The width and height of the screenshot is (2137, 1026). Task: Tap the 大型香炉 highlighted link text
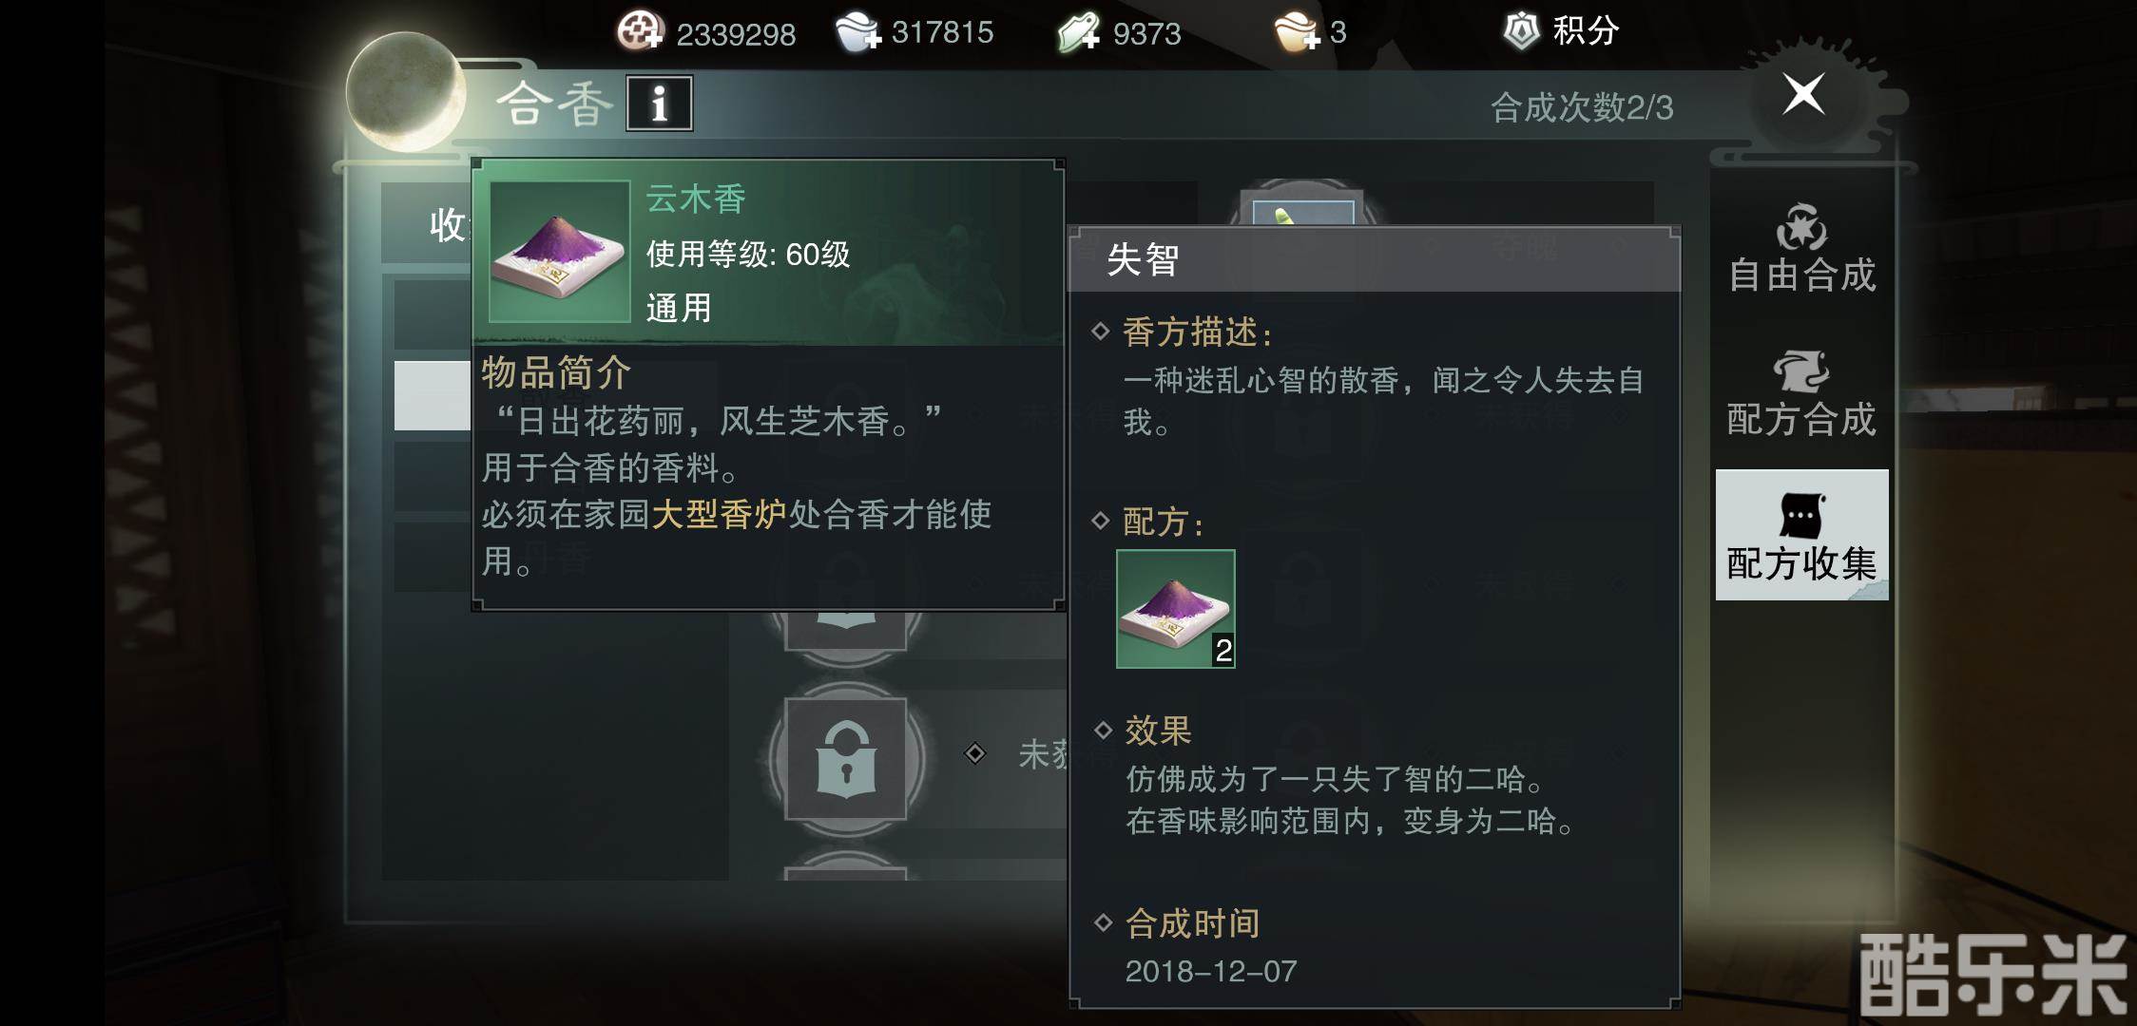[x=719, y=514]
